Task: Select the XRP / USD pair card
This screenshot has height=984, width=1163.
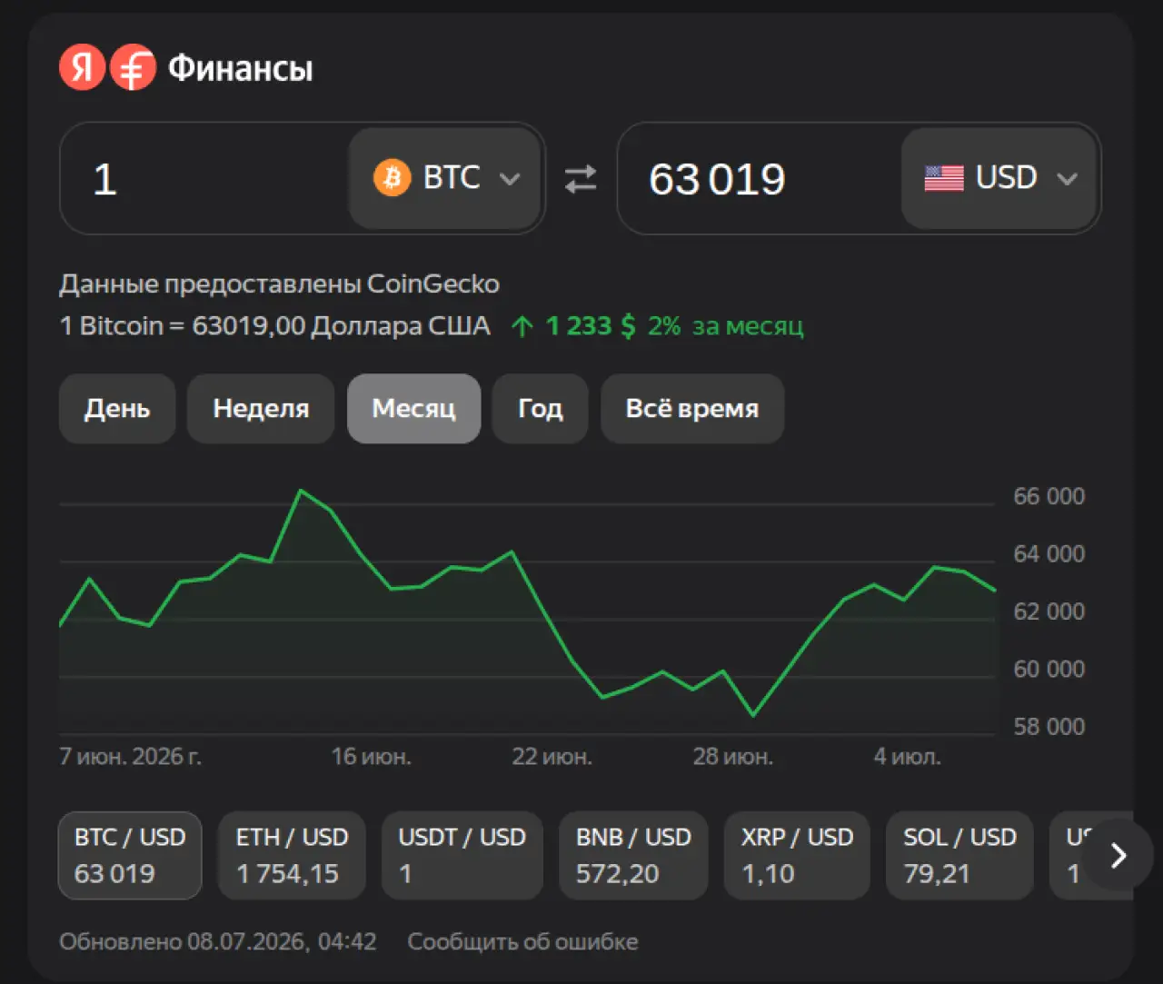Action: (797, 855)
